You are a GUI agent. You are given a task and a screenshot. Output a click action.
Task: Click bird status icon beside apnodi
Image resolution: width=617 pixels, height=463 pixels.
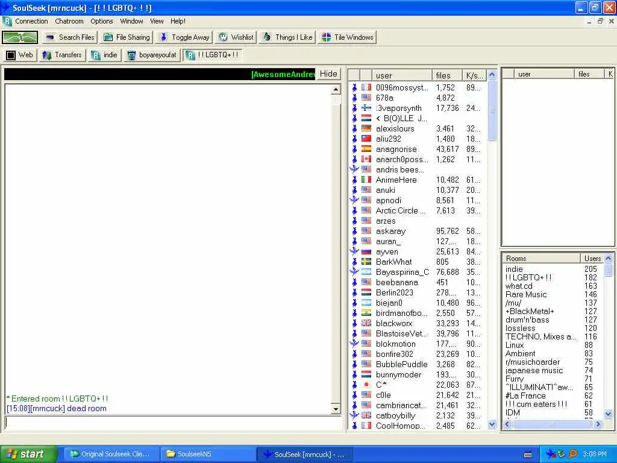[354, 200]
